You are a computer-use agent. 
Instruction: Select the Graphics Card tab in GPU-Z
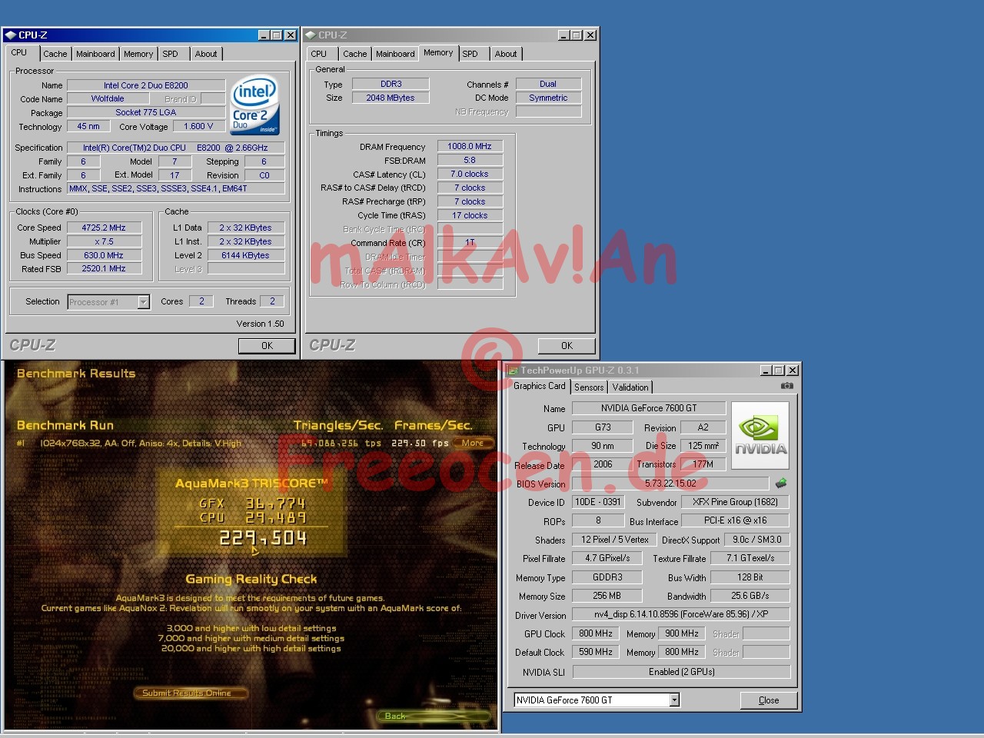click(x=540, y=386)
